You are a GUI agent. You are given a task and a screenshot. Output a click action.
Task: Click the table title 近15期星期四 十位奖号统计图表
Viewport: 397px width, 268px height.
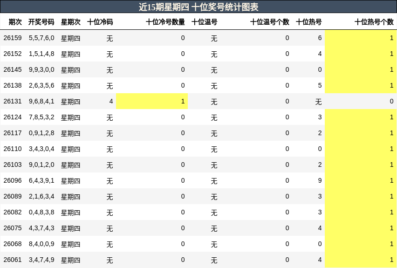[x=198, y=7]
